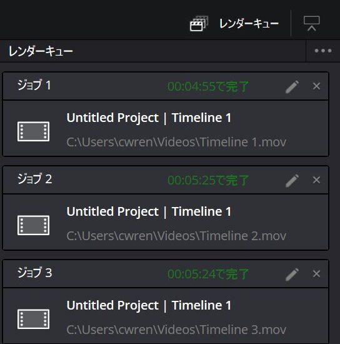The width and height of the screenshot is (340, 344).
Task: Click the 00:05:25で完了 status text
Action: (208, 180)
